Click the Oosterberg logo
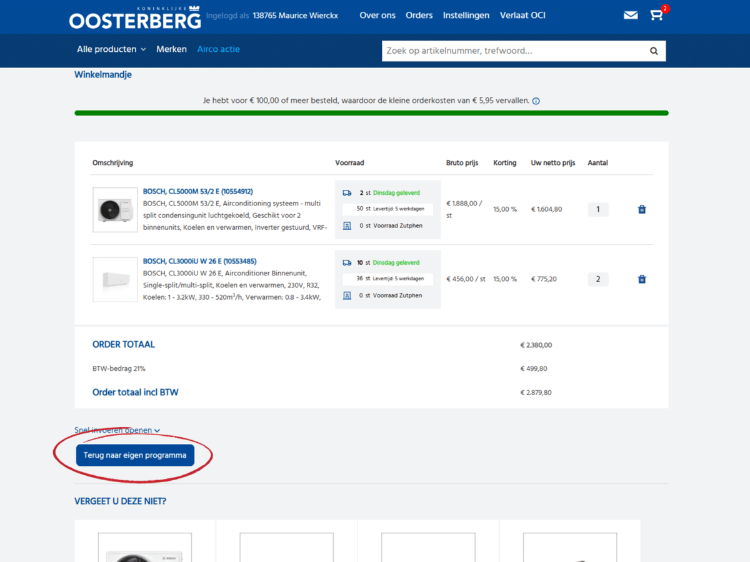The height and width of the screenshot is (562, 750). click(x=135, y=17)
